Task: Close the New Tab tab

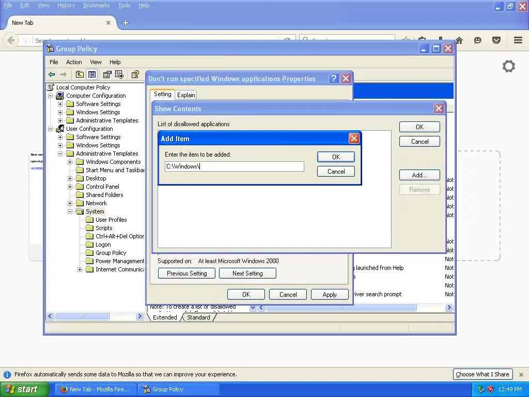Action: [x=108, y=23]
